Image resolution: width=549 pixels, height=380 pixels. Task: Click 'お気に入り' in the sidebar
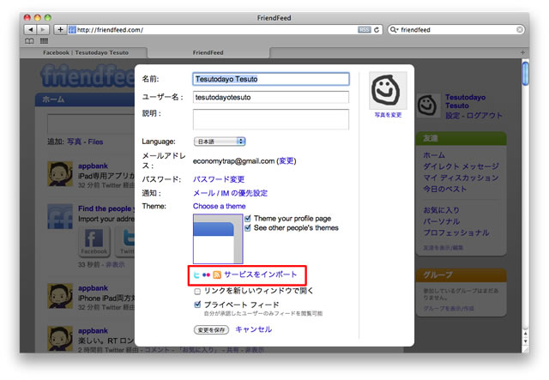click(x=441, y=210)
